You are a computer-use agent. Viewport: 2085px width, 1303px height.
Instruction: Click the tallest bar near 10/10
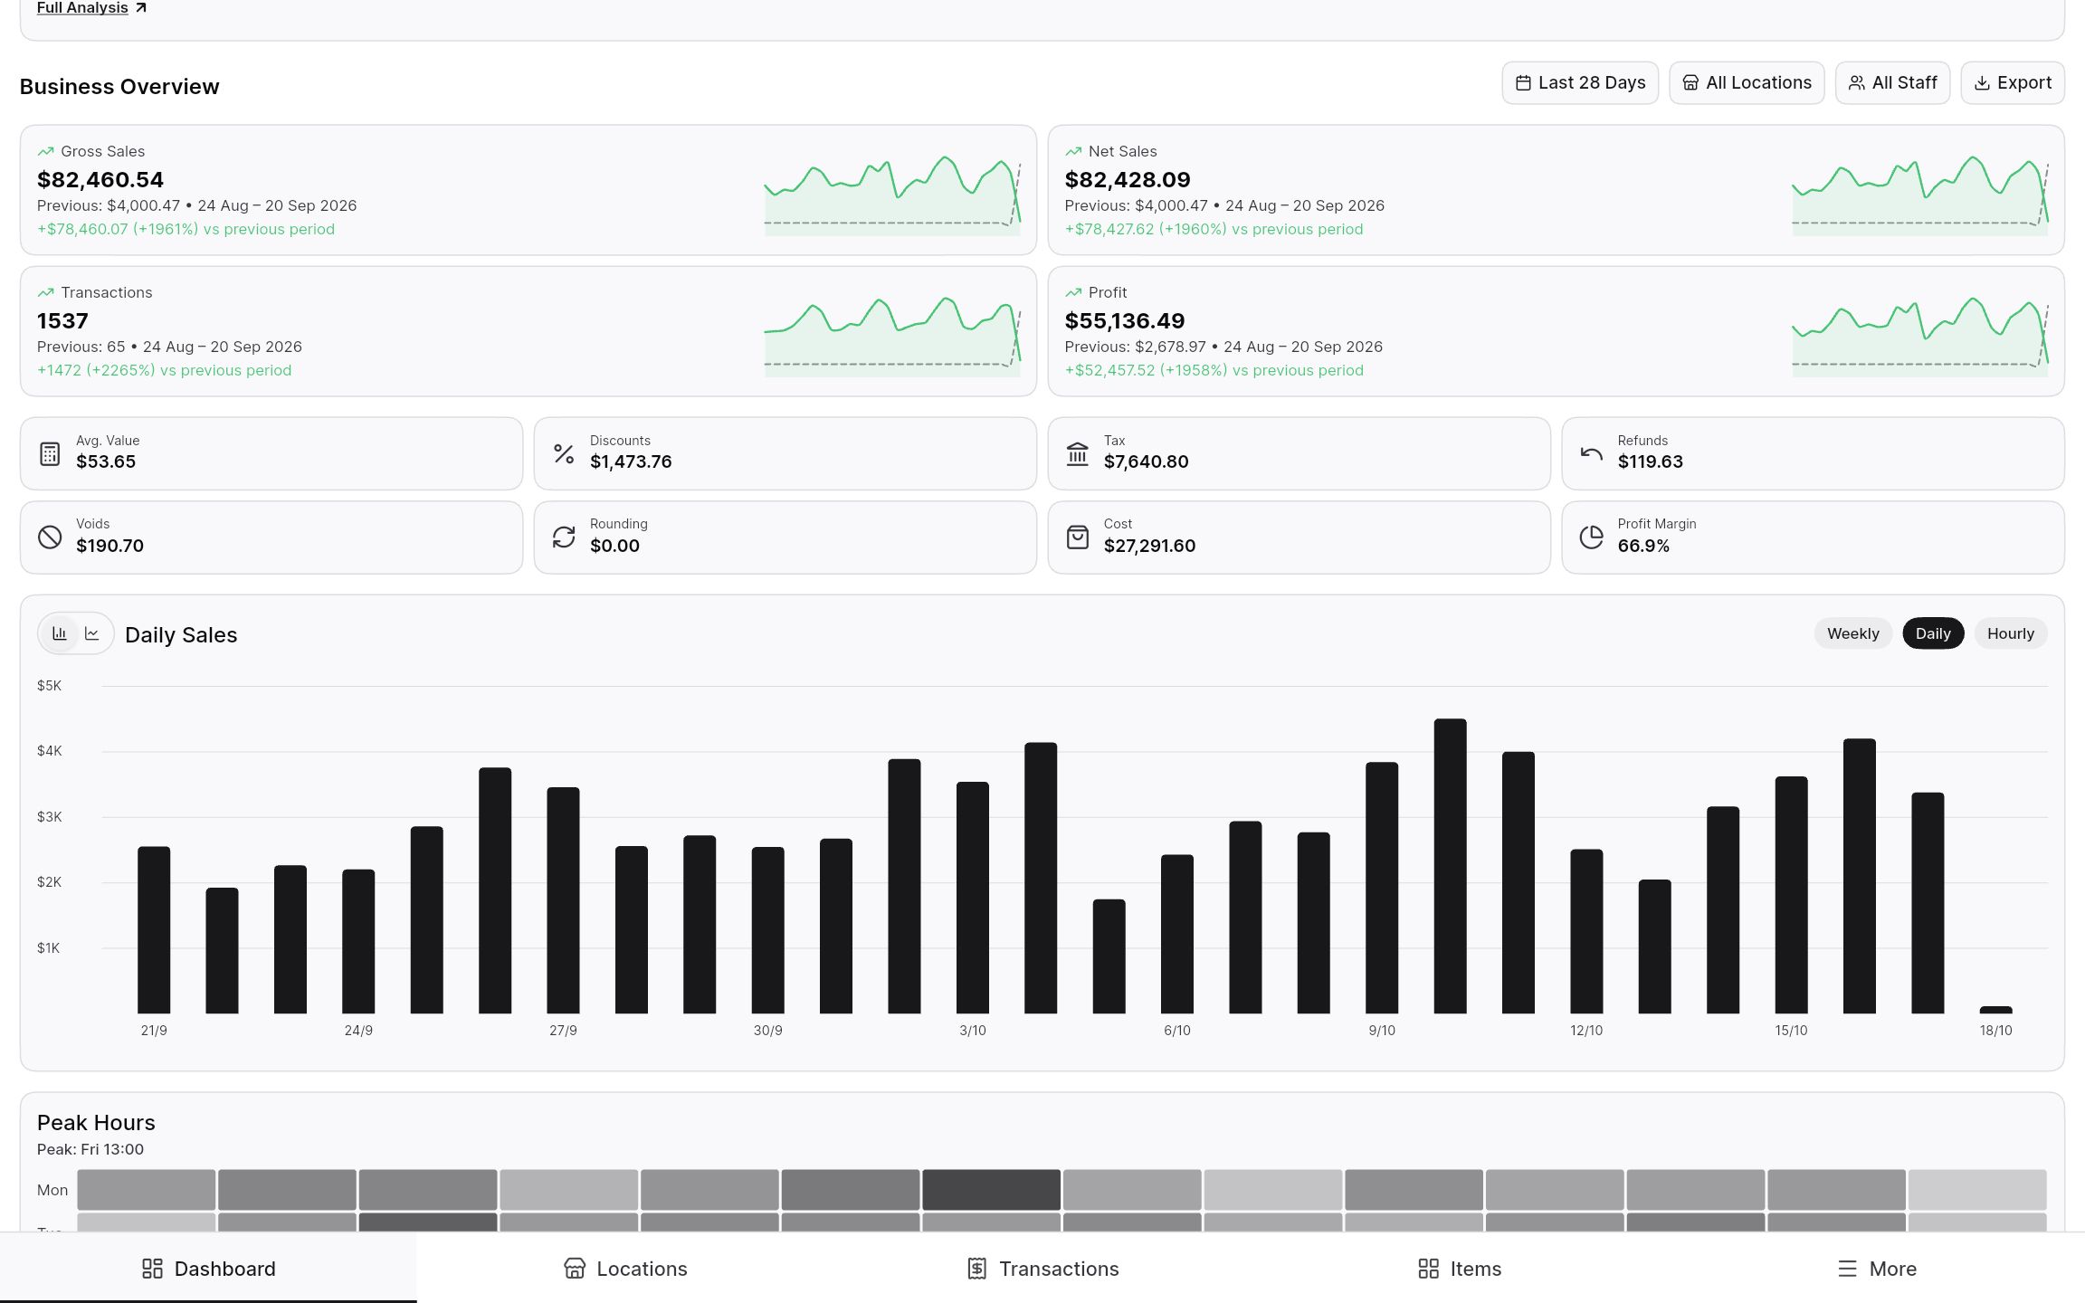[x=1451, y=866]
